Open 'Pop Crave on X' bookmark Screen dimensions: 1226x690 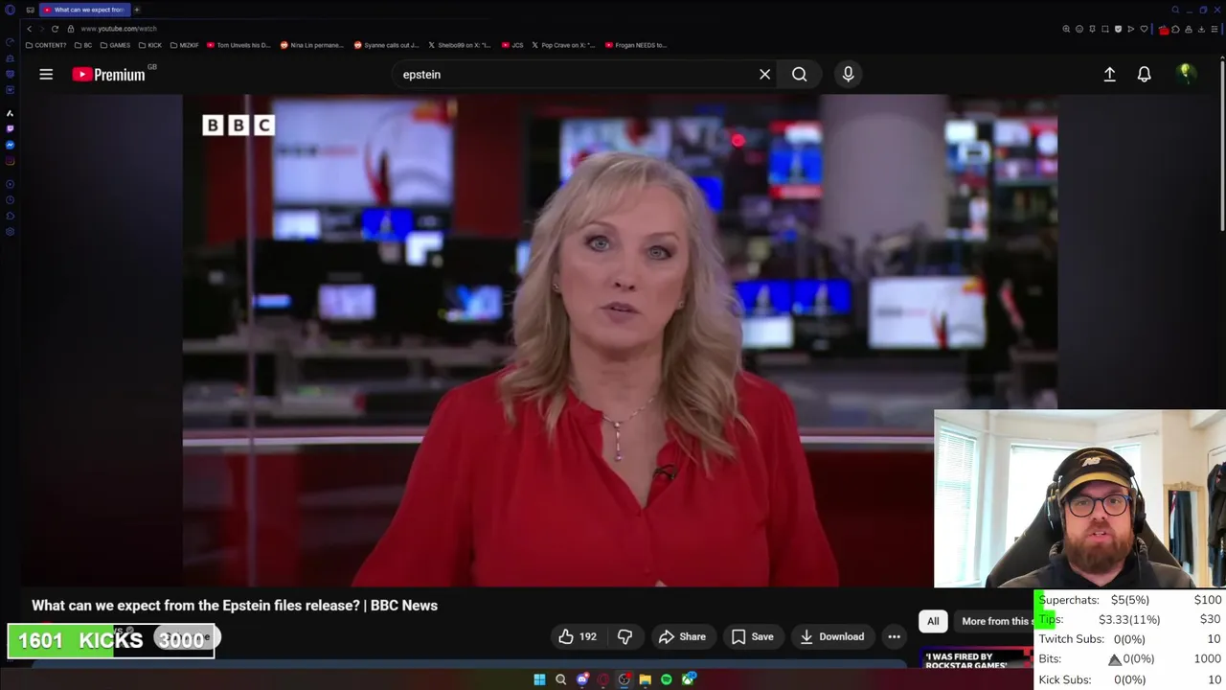pyautogui.click(x=564, y=45)
